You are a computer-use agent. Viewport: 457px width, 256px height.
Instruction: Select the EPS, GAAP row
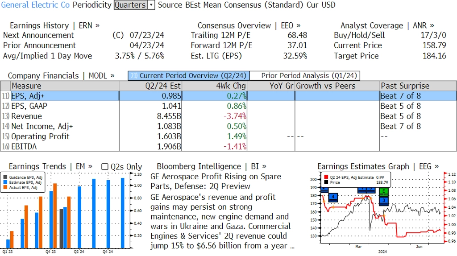pos(228,106)
